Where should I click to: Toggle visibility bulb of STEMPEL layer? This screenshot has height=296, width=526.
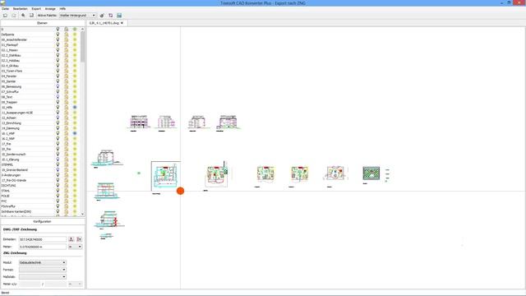(x=58, y=164)
